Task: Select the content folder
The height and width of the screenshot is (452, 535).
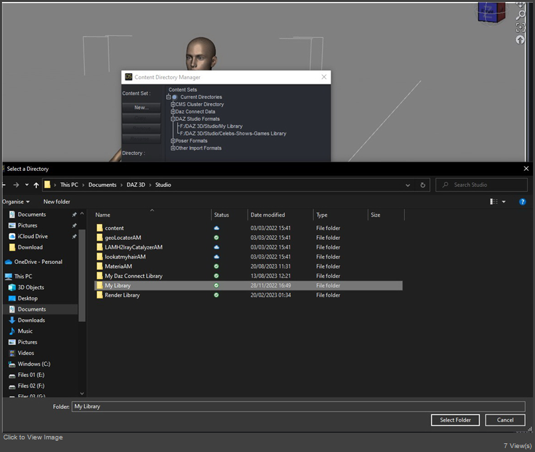Action: tap(248, 228)
